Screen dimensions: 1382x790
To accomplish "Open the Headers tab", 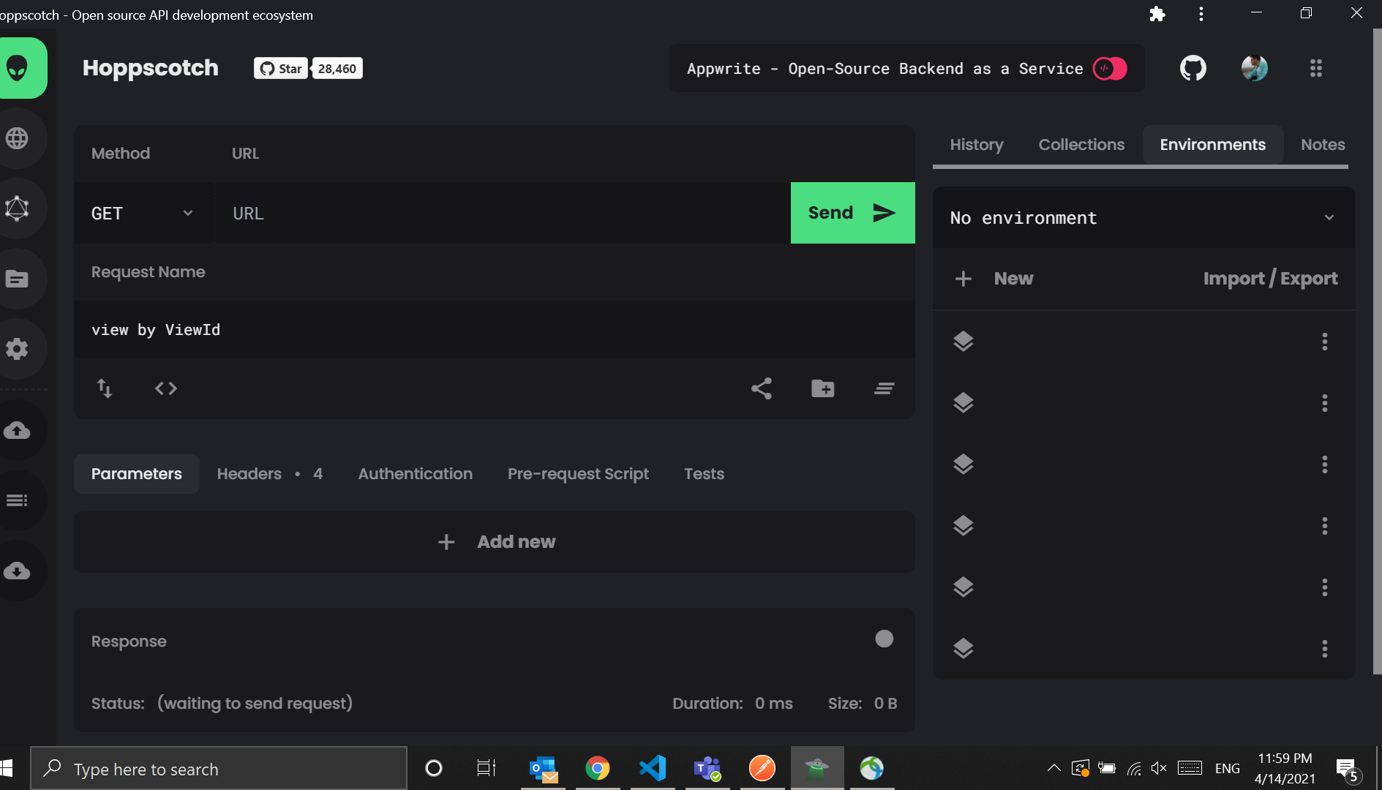I will pos(270,474).
